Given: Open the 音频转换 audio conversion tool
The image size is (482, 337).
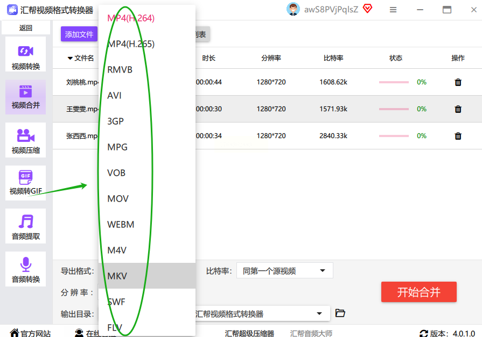Looking at the screenshot, I should click(25, 269).
